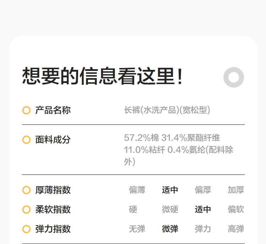Choose 偏软 softness option
The width and height of the screenshot is (266, 244).
tap(236, 210)
